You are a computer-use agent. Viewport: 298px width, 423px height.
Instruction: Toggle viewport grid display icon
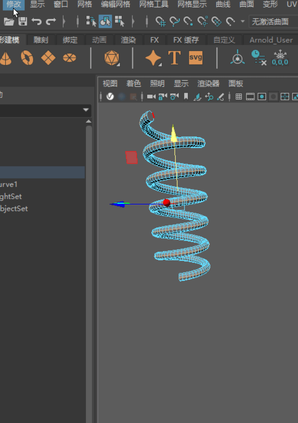239,97
